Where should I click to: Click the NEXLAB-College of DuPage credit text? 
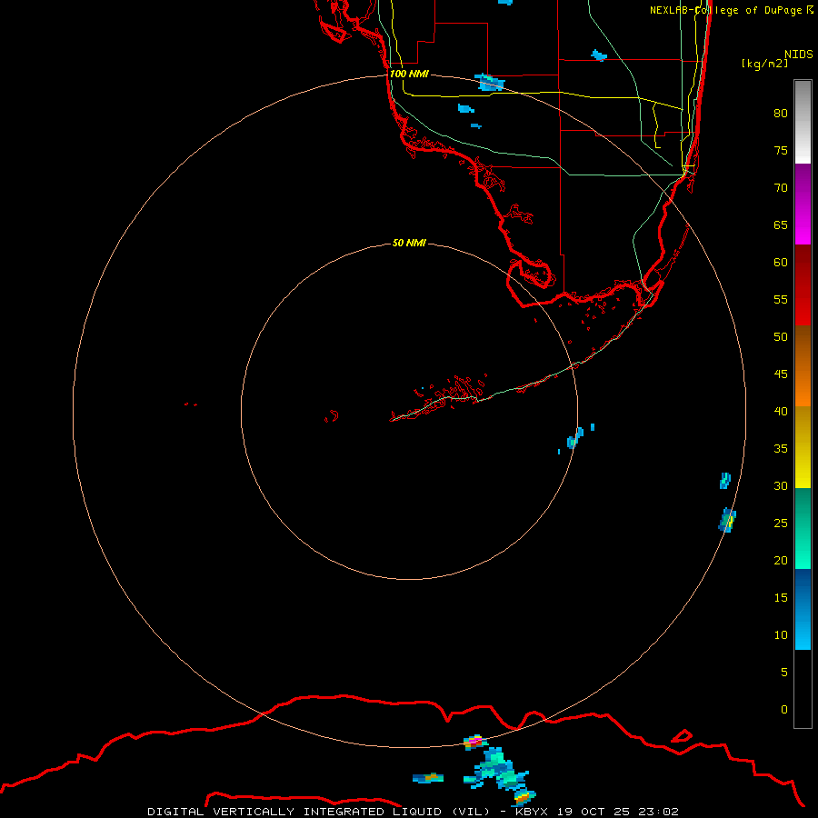(725, 10)
